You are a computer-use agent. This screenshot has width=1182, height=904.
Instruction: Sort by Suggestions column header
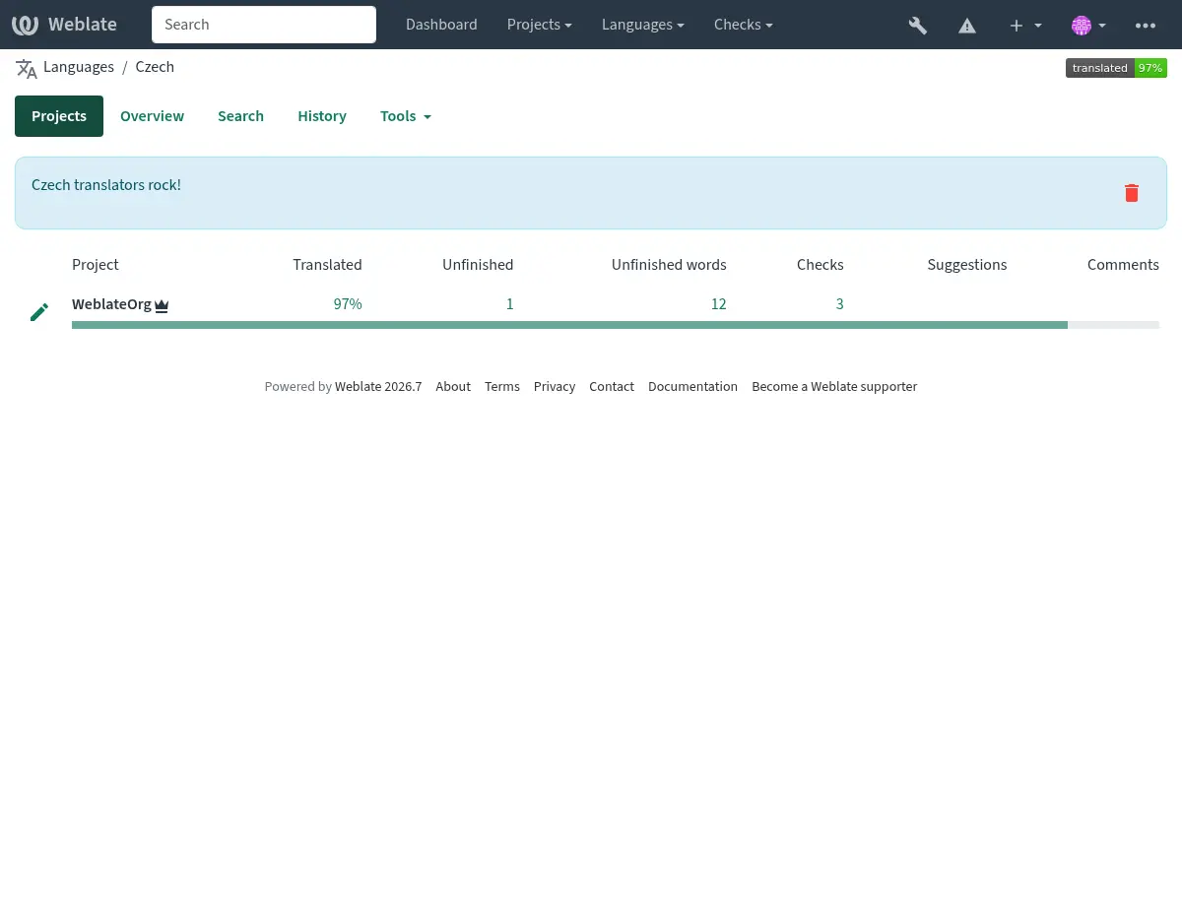coord(967,265)
